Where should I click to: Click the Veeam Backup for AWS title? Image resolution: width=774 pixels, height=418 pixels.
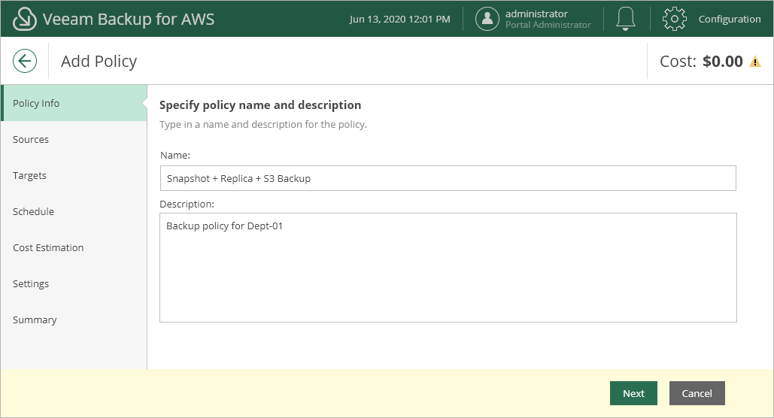point(129,20)
